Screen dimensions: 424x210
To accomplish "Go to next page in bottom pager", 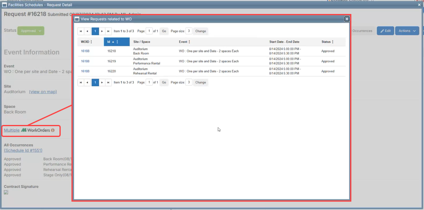I will [102, 82].
